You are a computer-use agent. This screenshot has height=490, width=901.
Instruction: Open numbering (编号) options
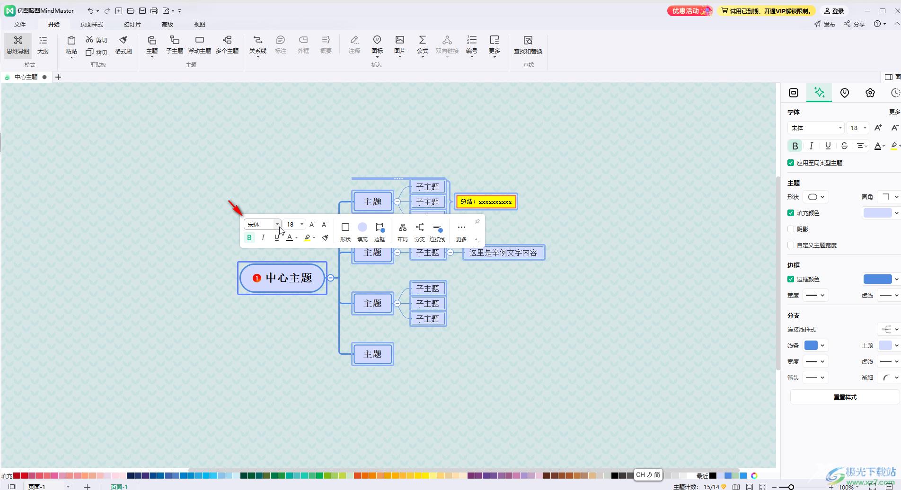(x=472, y=45)
